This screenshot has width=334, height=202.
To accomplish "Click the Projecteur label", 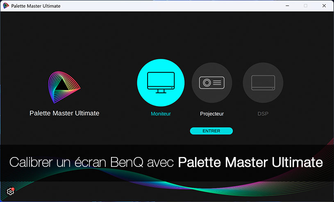I will (212, 114).
